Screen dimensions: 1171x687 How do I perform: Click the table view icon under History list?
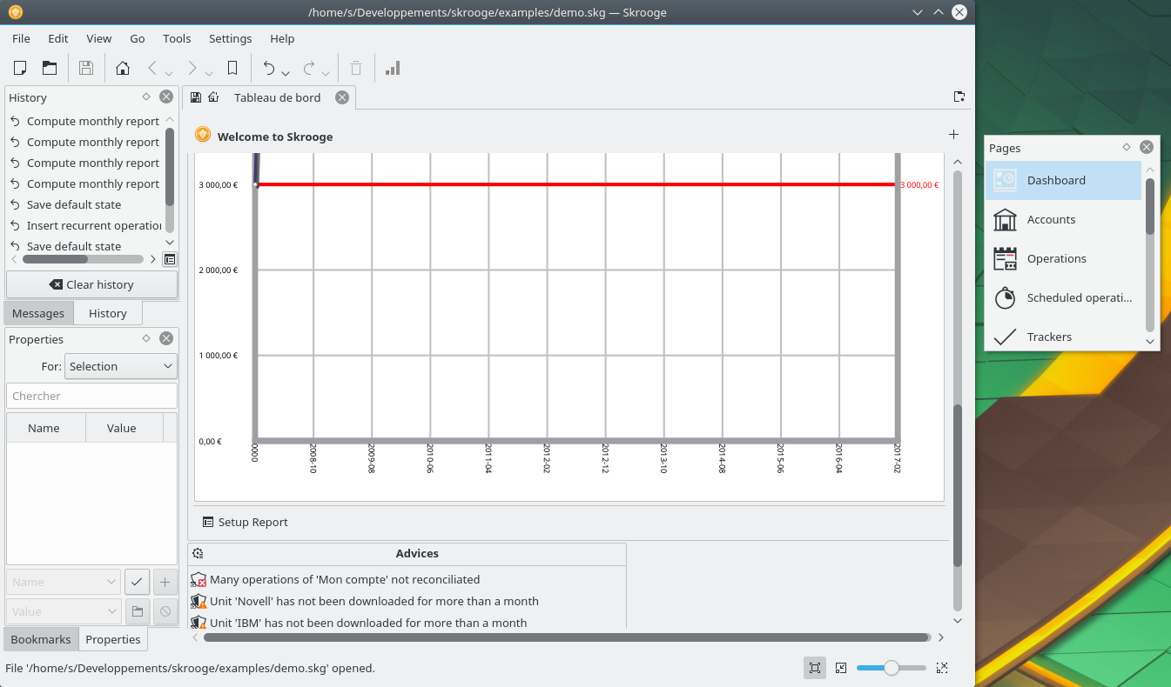pos(170,259)
